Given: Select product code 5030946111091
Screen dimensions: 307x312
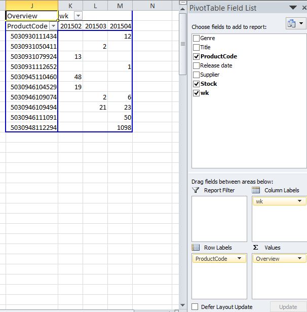Looking at the screenshot, I should tap(32, 117).
